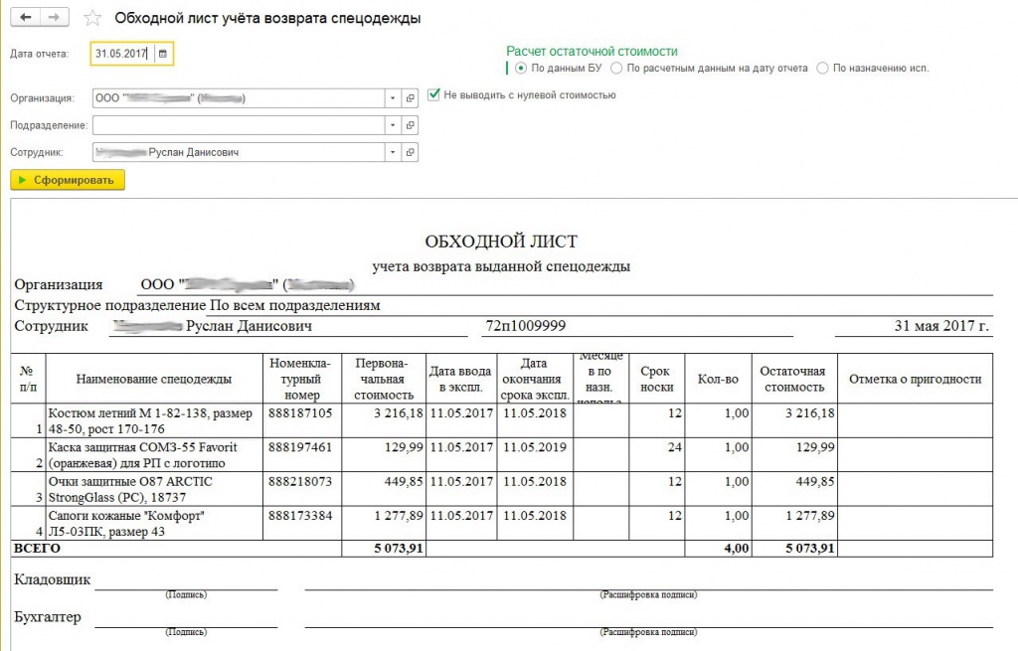Select 'По назначению исп.' radio option

[x=822, y=69]
